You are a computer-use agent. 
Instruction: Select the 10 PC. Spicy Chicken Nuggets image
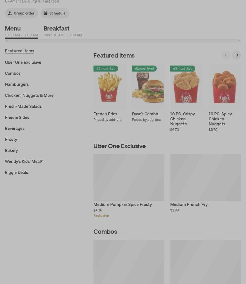(x=225, y=87)
